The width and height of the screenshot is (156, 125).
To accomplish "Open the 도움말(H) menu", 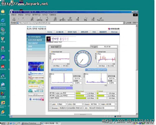I will [x=53, y=15].
